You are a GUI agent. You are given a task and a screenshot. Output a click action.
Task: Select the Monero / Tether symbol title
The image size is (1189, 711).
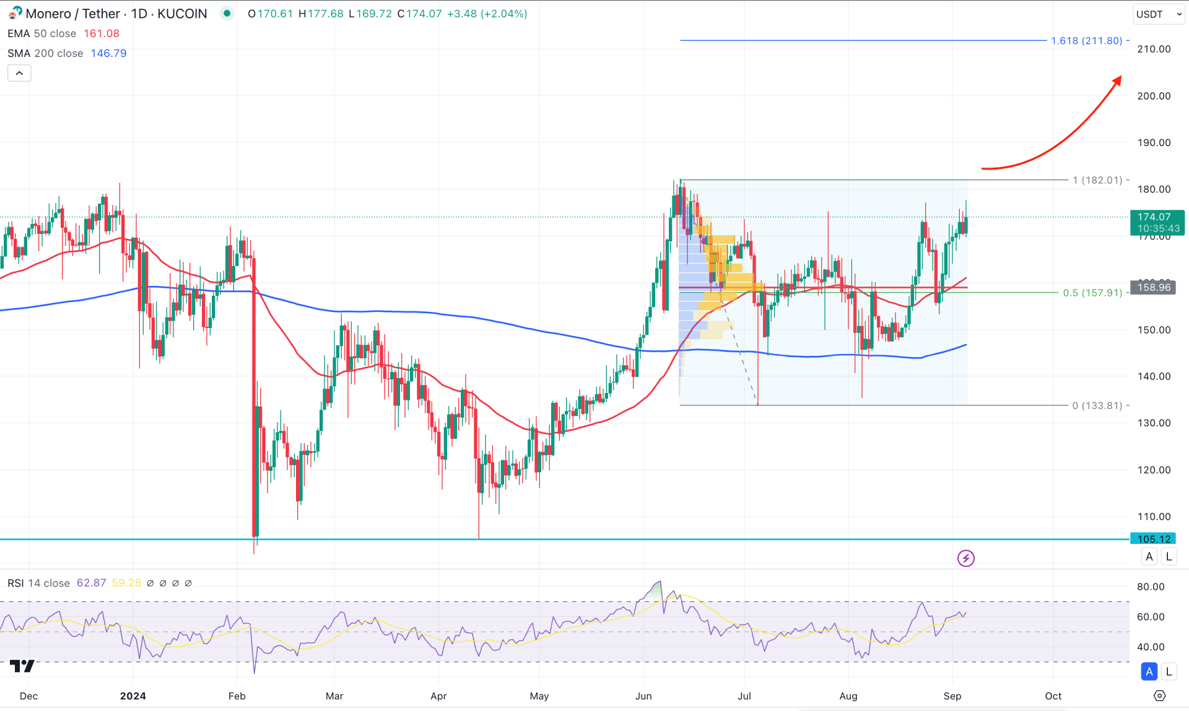pyautogui.click(x=73, y=14)
